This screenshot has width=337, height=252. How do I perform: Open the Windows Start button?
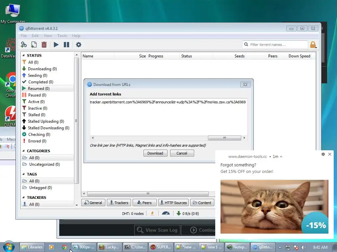9,247
